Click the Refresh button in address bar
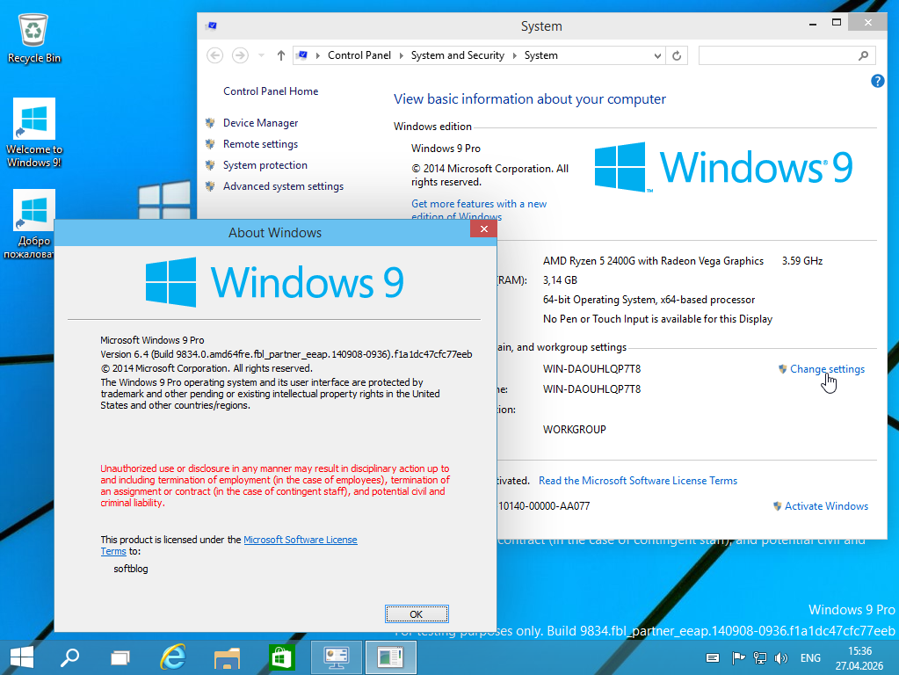 click(677, 55)
